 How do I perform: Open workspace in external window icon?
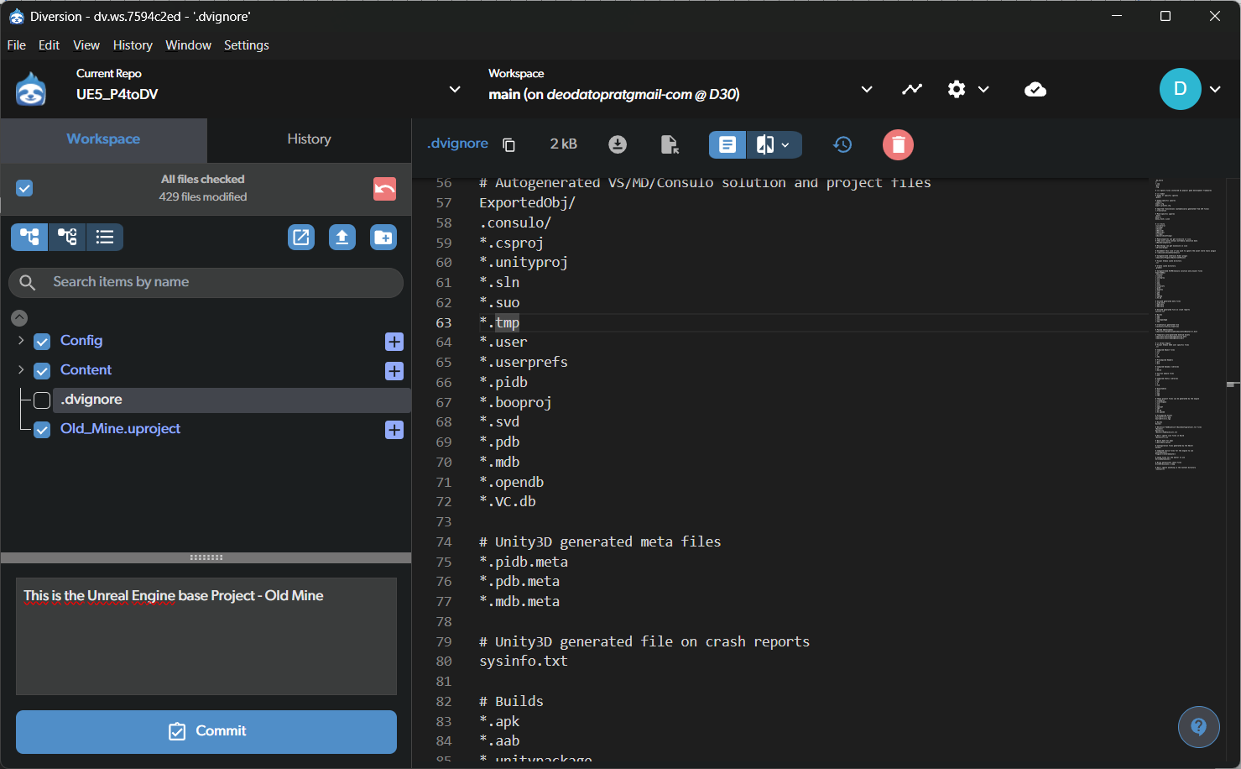(300, 238)
